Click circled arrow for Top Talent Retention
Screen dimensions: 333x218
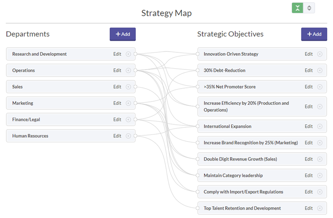(320, 208)
